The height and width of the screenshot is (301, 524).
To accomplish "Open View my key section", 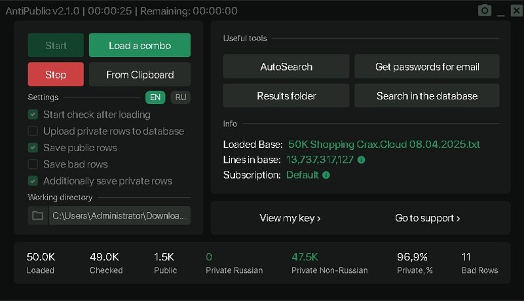I will tap(290, 219).
